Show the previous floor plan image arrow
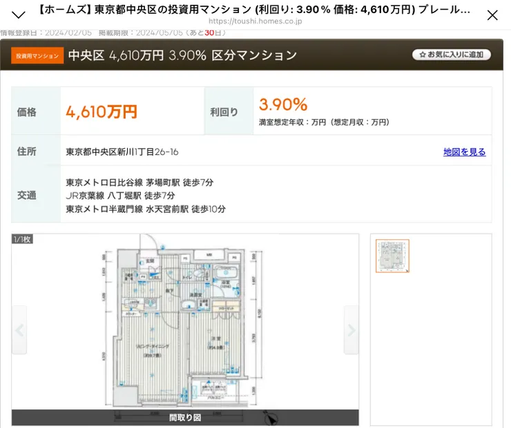The width and height of the screenshot is (511, 428). click(19, 329)
